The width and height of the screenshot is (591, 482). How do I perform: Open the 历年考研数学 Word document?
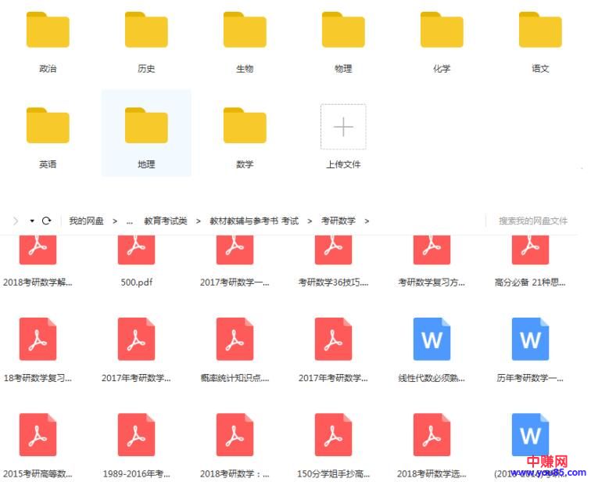pos(530,340)
